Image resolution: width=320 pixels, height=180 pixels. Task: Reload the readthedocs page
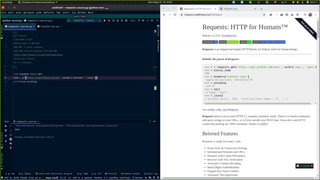(175, 14)
